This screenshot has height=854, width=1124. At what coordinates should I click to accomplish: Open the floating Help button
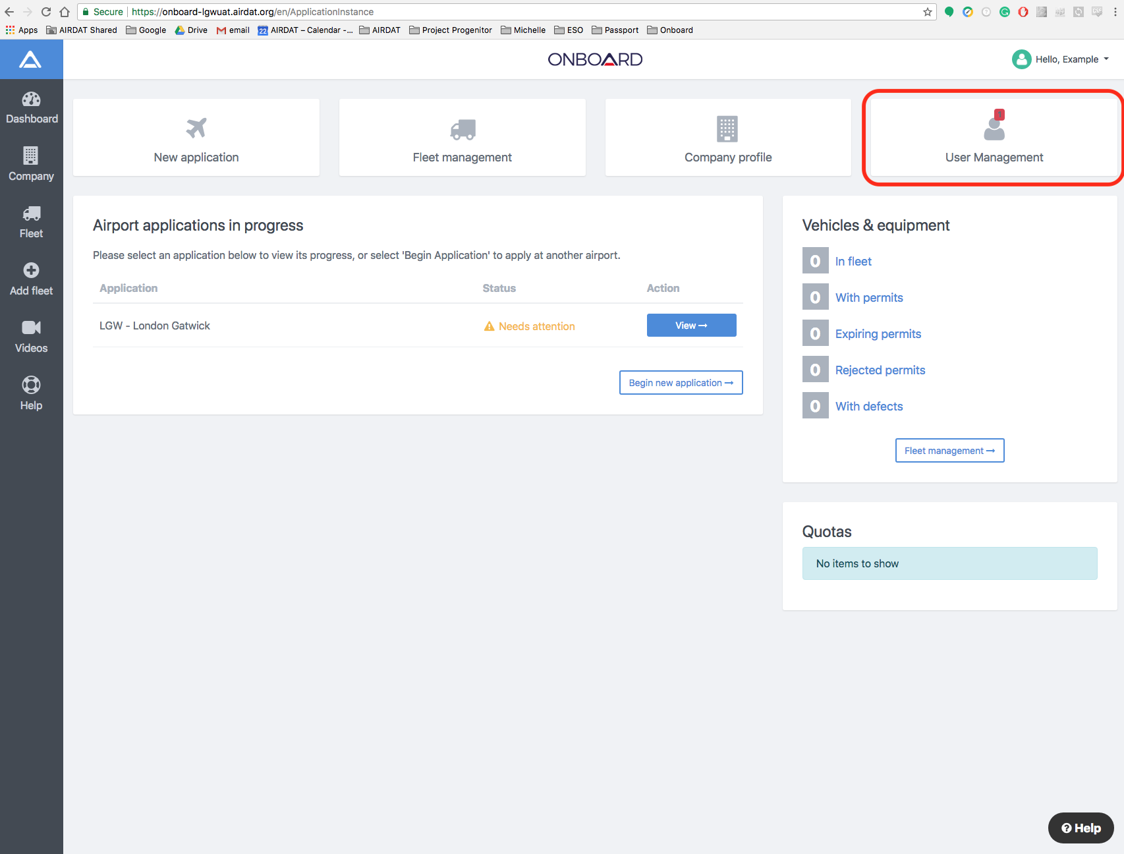pyautogui.click(x=1081, y=828)
